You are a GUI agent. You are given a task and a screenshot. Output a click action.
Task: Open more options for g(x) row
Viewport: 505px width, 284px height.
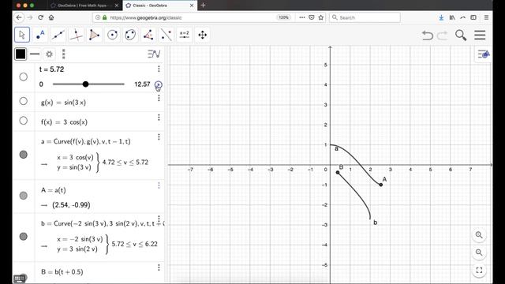(x=159, y=98)
